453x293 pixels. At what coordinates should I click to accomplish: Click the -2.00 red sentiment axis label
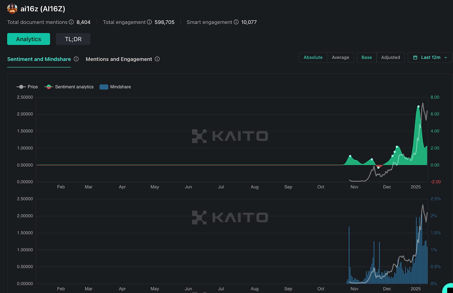tap(436, 182)
